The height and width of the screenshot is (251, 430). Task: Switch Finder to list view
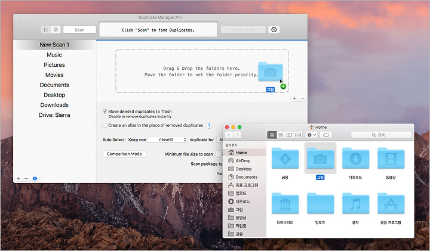pyautogui.click(x=281, y=135)
